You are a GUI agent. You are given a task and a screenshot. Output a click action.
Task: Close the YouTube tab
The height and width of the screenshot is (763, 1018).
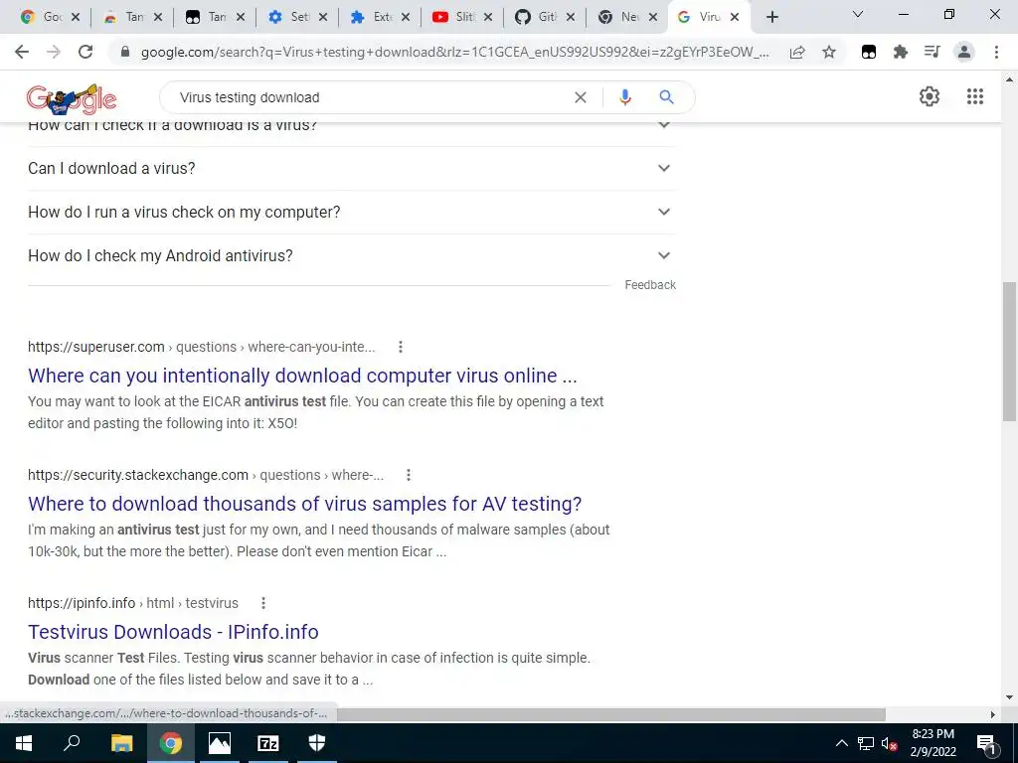[x=488, y=17]
